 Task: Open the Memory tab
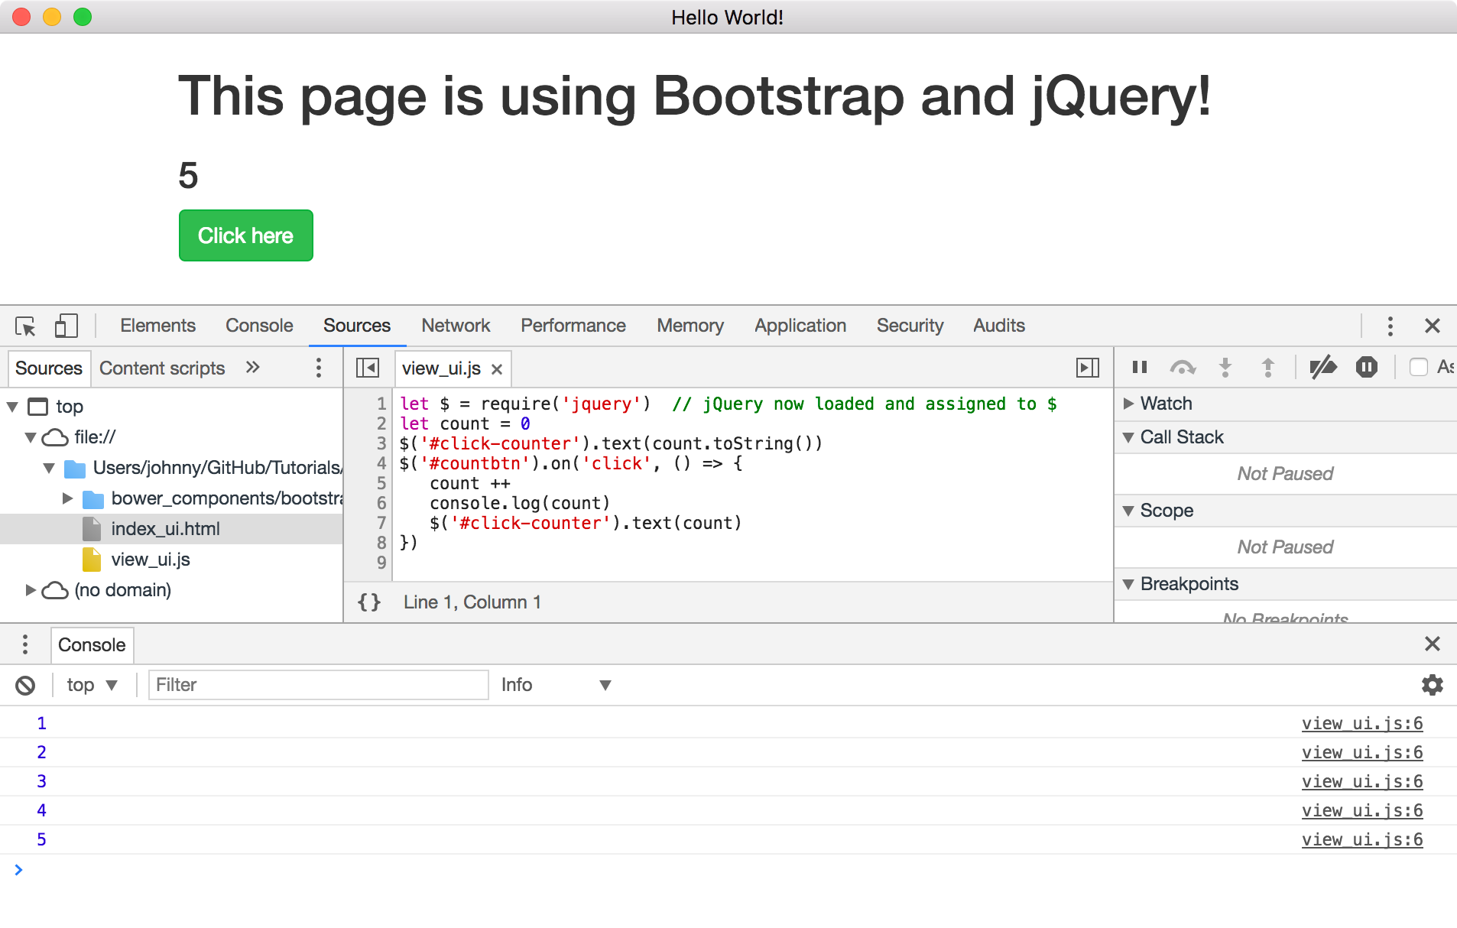click(690, 326)
